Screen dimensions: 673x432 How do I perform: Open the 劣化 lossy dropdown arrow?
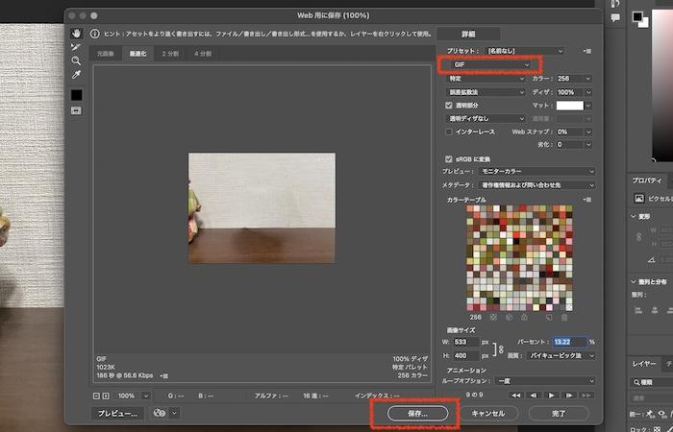(x=588, y=145)
